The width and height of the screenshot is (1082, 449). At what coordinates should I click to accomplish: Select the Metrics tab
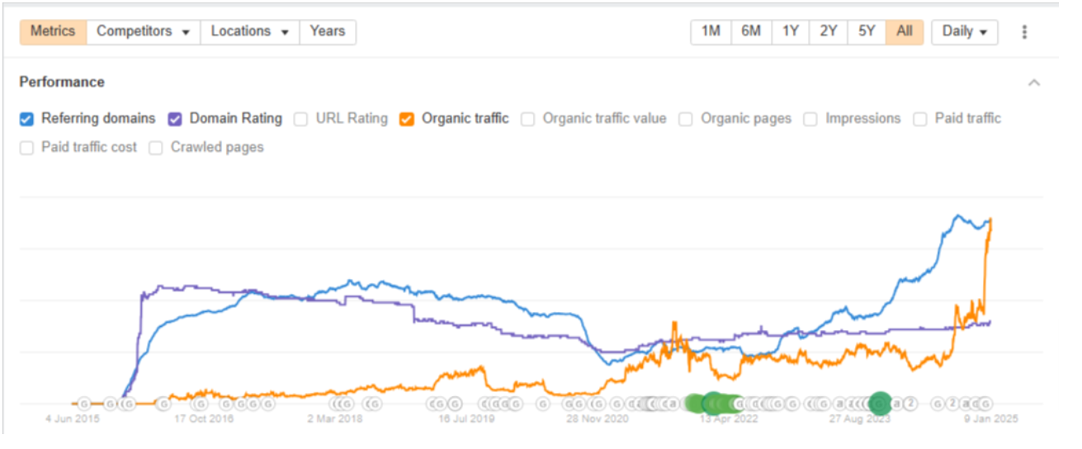point(53,32)
